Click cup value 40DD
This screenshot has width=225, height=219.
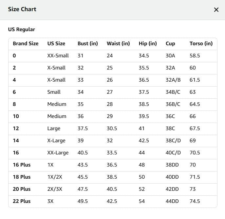(x=172, y=177)
